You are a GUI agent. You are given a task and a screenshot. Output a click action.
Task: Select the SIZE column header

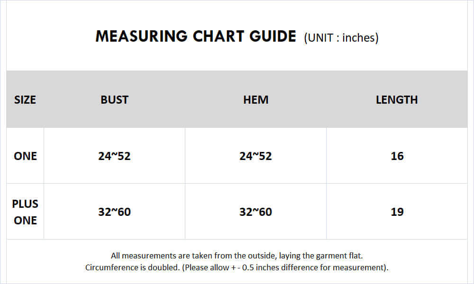[25, 100]
